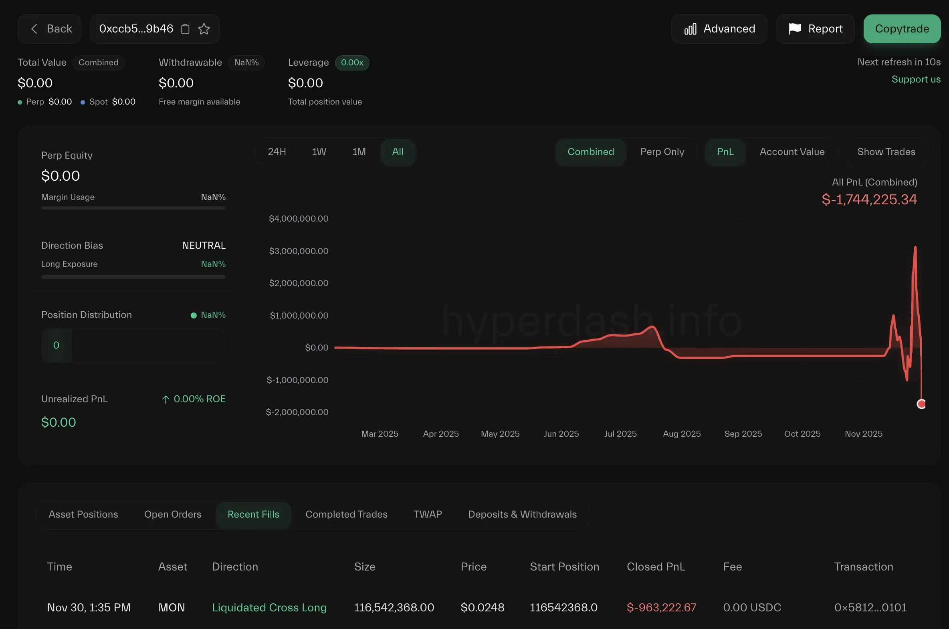Open the Completed Trades tab

click(346, 515)
